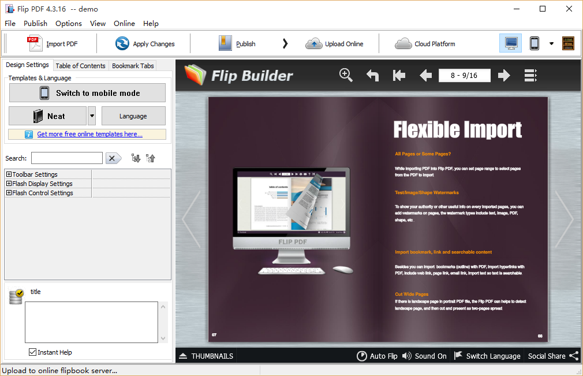This screenshot has width=583, height=376.
Task: Go to first page icon
Action: [399, 76]
